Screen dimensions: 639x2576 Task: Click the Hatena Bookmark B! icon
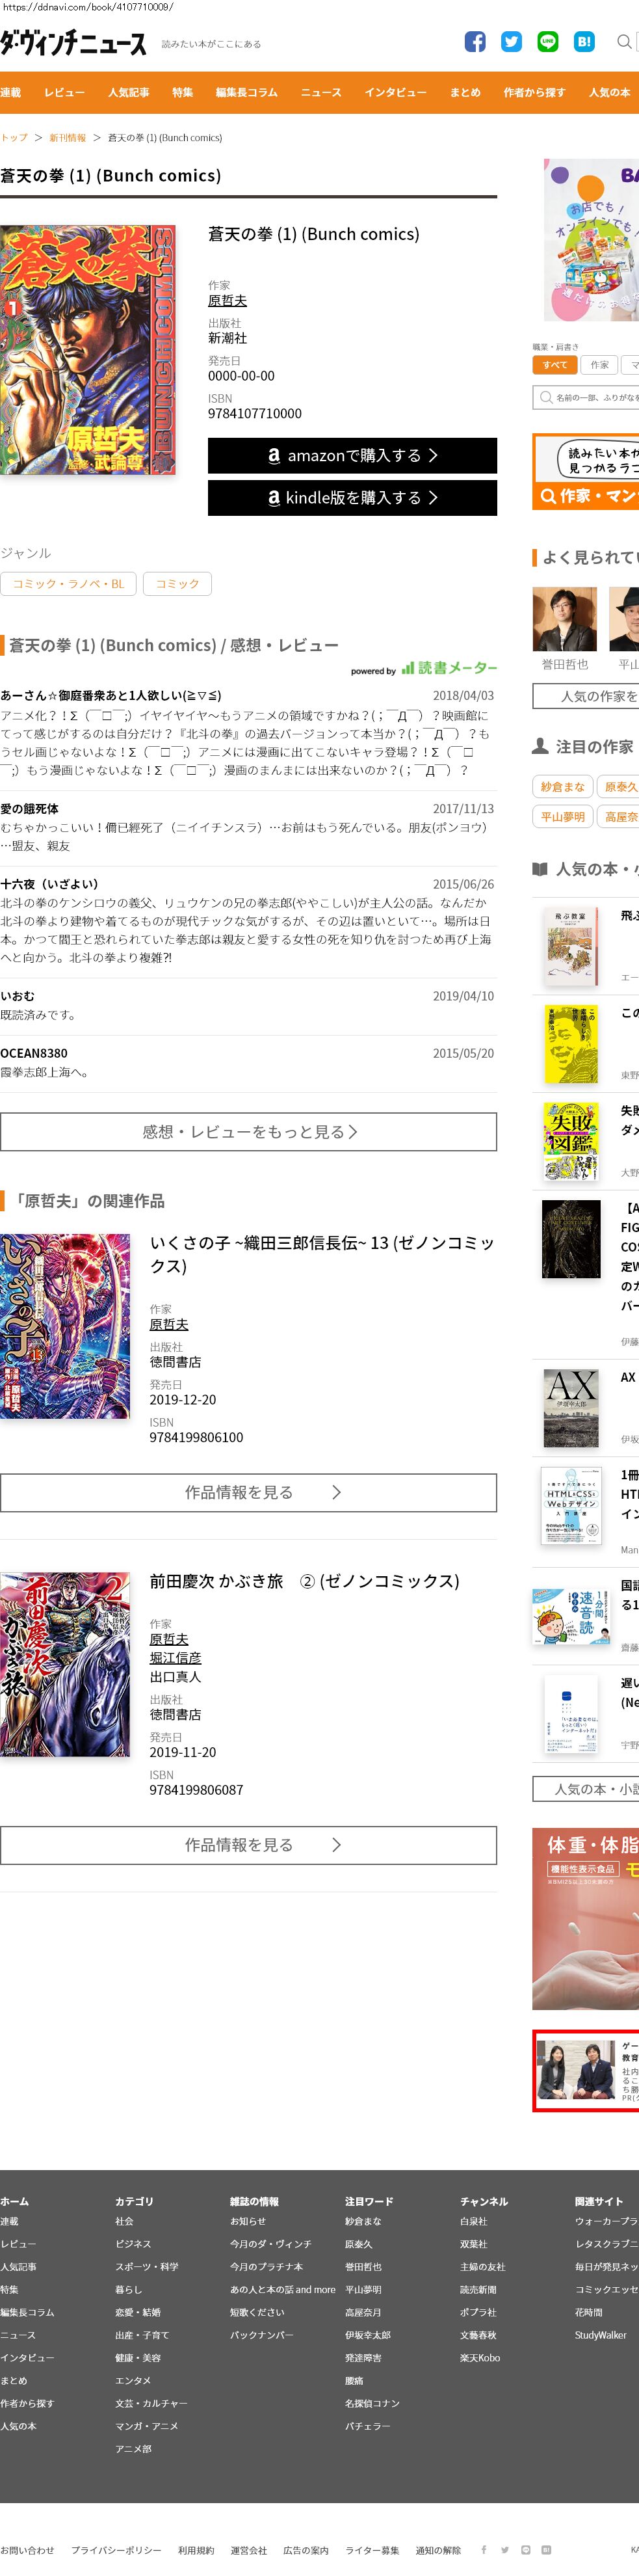pos(584,42)
